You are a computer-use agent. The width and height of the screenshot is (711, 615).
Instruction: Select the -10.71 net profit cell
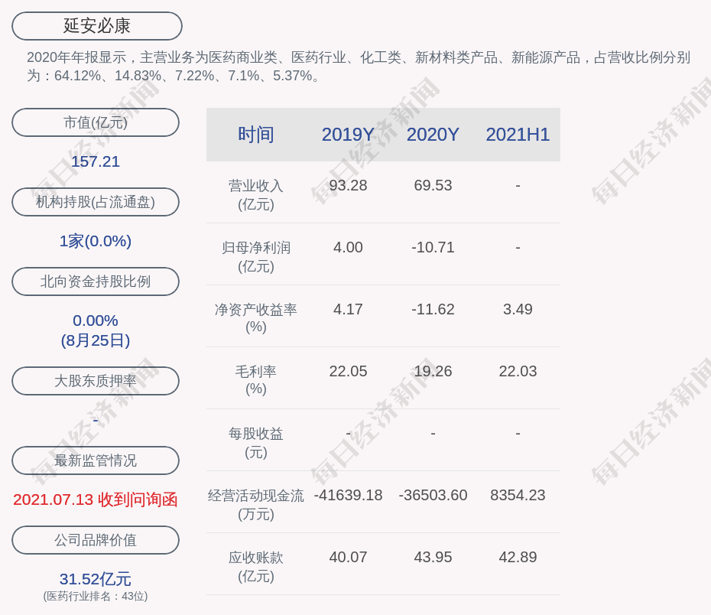click(x=433, y=248)
